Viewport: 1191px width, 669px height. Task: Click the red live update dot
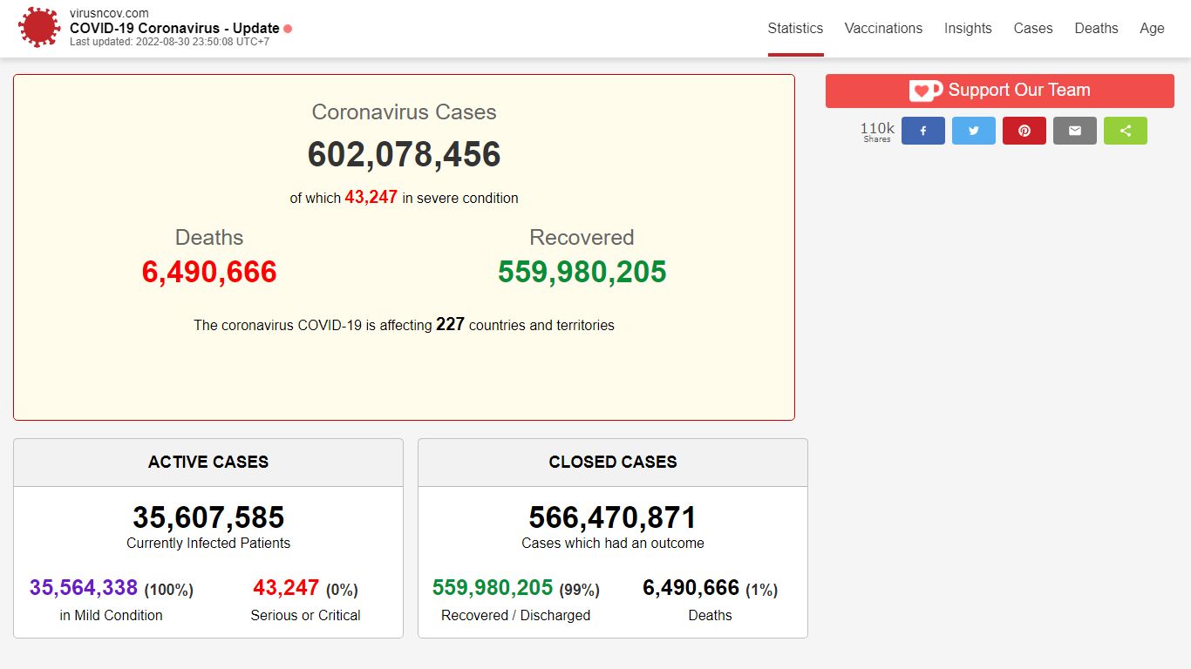pyautogui.click(x=288, y=29)
